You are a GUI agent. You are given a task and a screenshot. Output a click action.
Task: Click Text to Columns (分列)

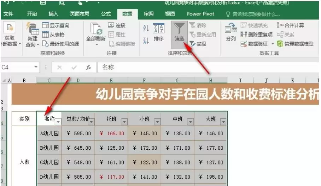pyautogui.click(x=231, y=32)
